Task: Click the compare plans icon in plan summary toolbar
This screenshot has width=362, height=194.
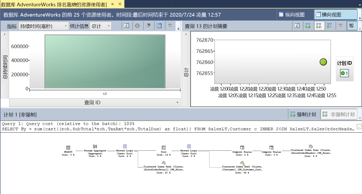Action: (x=329, y=26)
